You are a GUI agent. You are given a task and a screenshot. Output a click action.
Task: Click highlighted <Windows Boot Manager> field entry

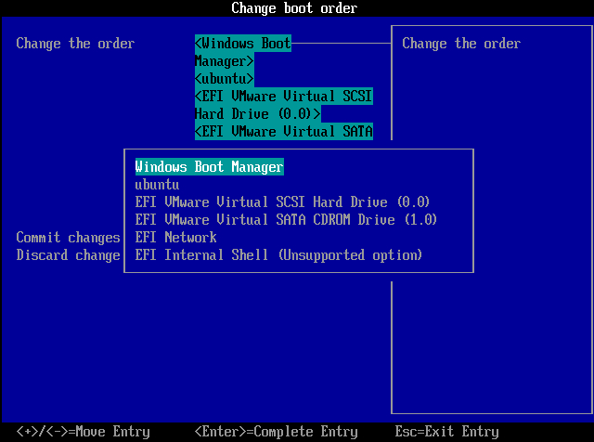(243, 52)
